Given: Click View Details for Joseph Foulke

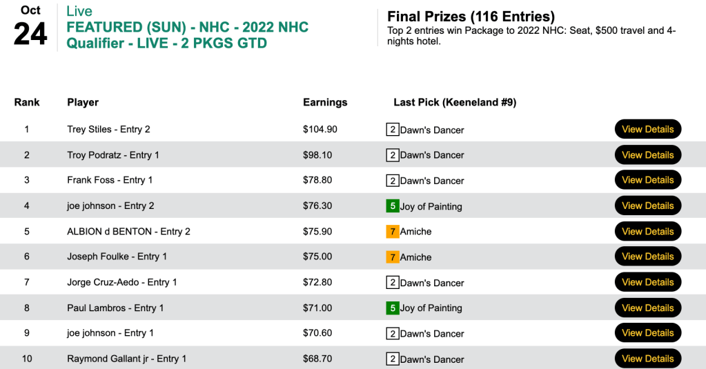Looking at the screenshot, I should [647, 257].
